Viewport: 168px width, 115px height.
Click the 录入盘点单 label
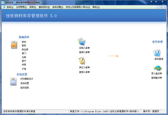(x=157, y=73)
